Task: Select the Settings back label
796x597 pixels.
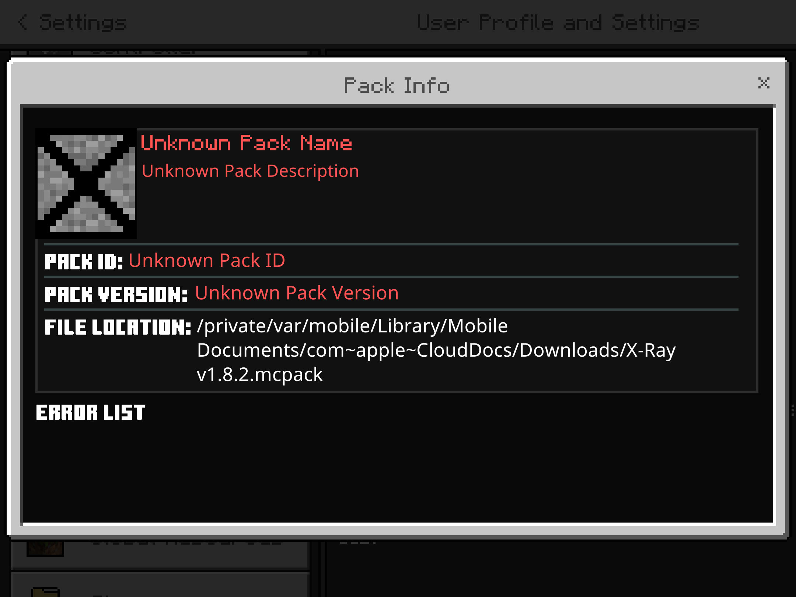Action: 83,22
